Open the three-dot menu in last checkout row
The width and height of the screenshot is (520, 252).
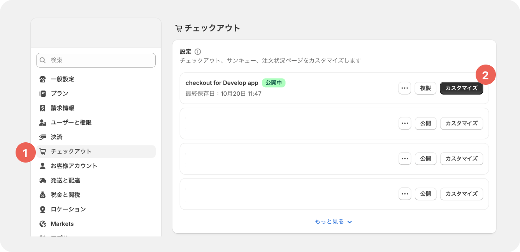[x=405, y=194]
